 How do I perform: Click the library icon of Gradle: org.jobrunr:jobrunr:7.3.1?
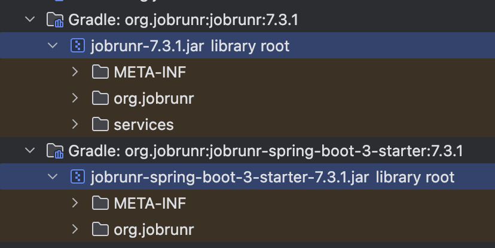(x=55, y=20)
